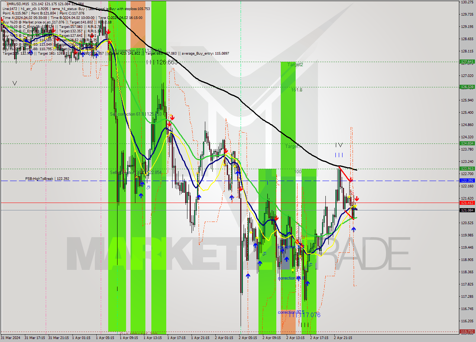
Task: Click the green 122.913 price tag
Action: click(467, 169)
